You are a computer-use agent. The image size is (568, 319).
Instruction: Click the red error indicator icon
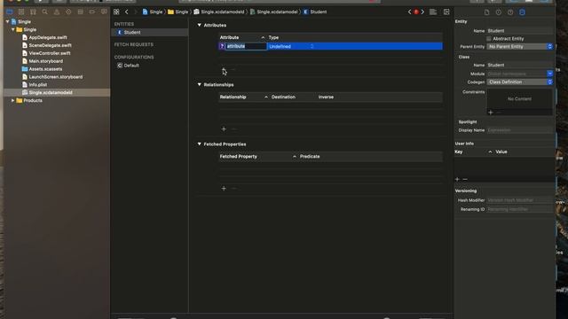pyautogui.click(x=416, y=12)
